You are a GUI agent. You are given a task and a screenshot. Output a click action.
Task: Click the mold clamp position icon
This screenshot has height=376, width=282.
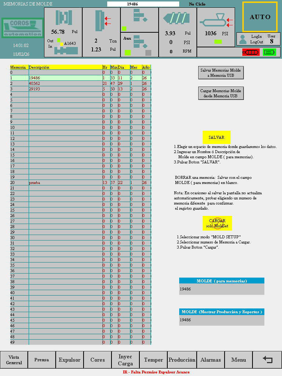coord(64,18)
